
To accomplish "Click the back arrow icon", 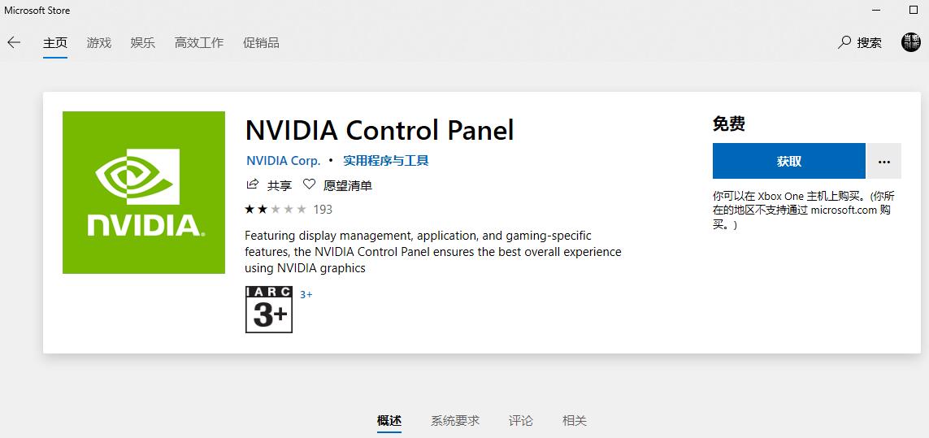I will coord(14,42).
